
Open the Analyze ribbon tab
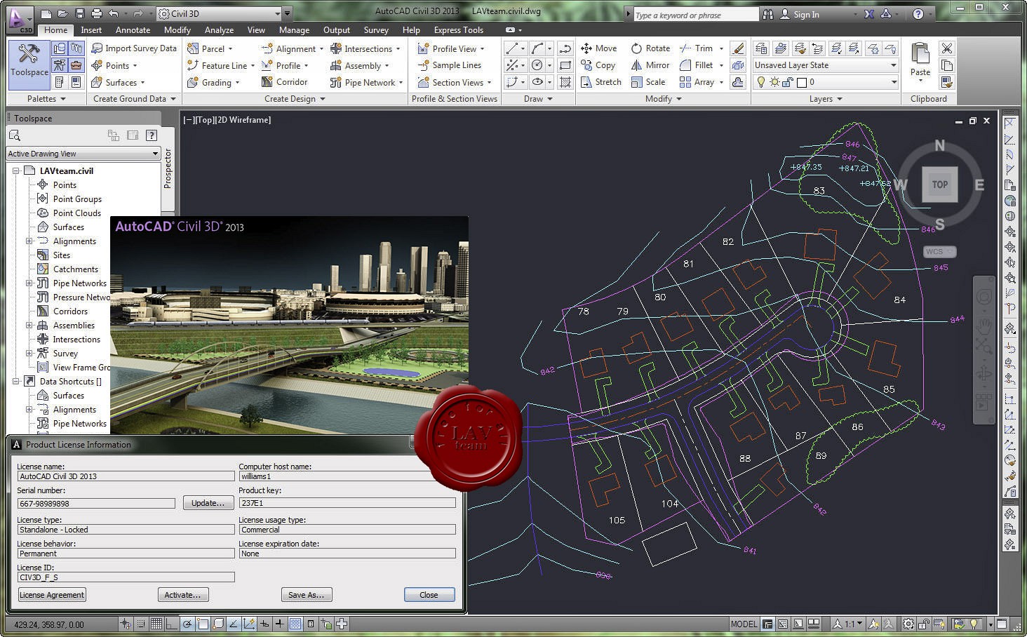(219, 30)
